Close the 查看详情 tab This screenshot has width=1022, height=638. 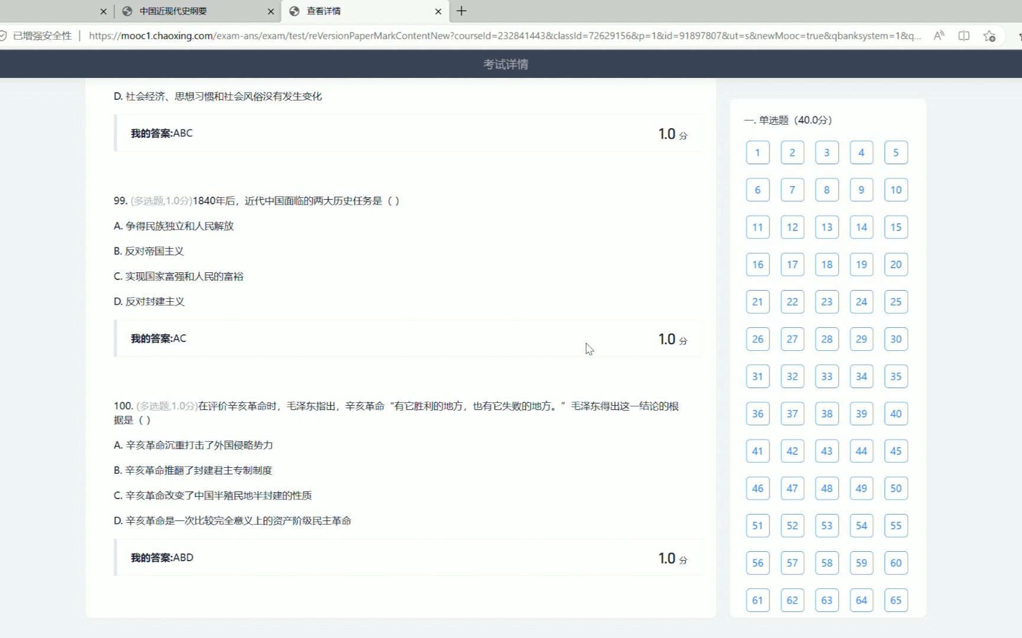(x=438, y=11)
